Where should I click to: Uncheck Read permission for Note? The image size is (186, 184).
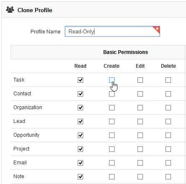tap(80, 176)
